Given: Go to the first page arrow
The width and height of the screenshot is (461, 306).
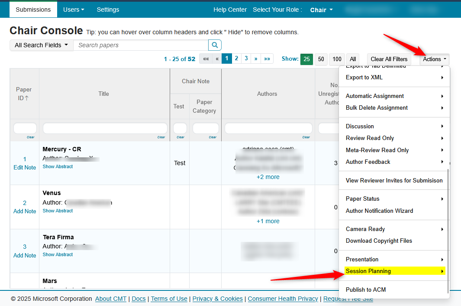Looking at the screenshot, I should 206,59.
